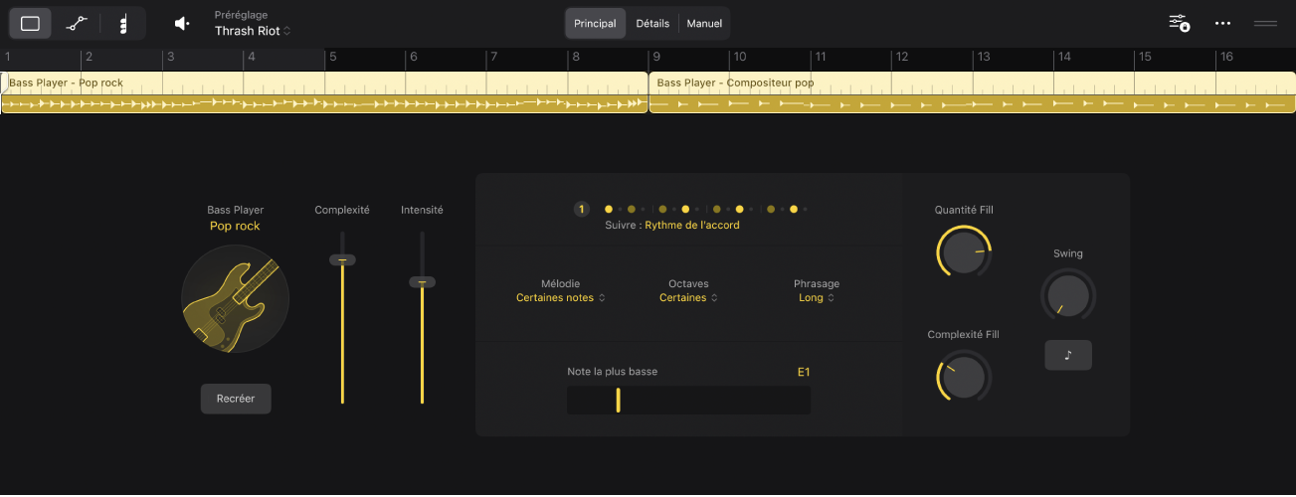Image resolution: width=1296 pixels, height=497 pixels.
Task: Toggle the swing eighth-note button
Action: [1068, 355]
